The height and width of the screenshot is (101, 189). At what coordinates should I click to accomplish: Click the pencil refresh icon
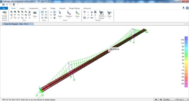11,18
